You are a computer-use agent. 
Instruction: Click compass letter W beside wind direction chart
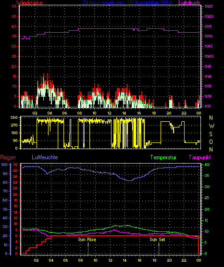(212, 126)
